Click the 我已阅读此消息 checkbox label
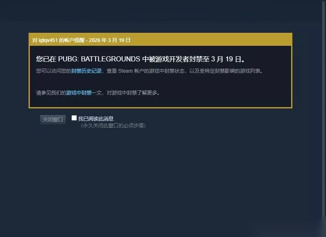The image size is (326, 237). click(96, 118)
